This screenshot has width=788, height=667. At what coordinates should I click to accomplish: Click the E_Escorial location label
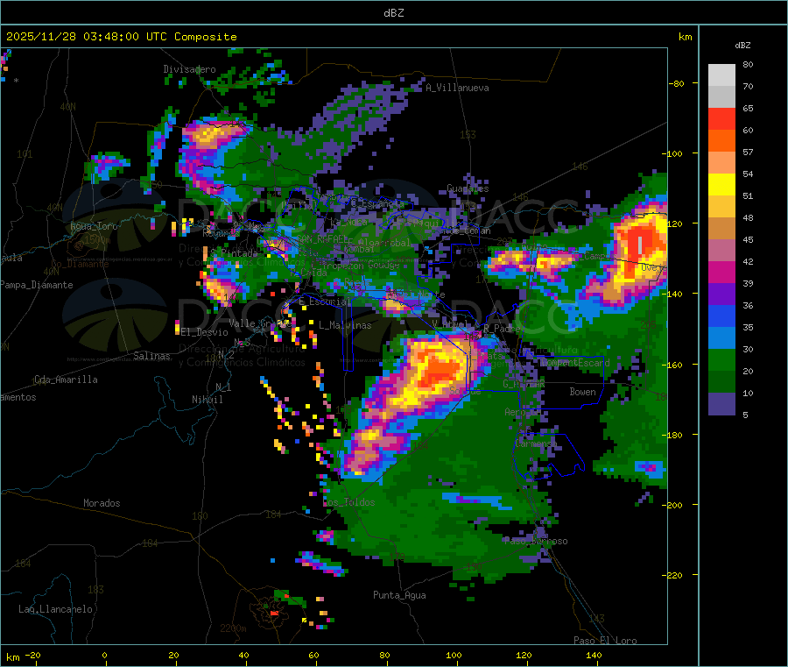pos(325,302)
